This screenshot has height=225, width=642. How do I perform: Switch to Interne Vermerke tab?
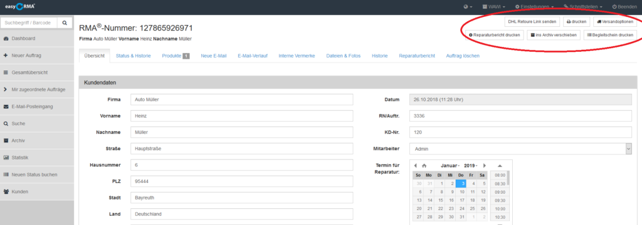297,56
